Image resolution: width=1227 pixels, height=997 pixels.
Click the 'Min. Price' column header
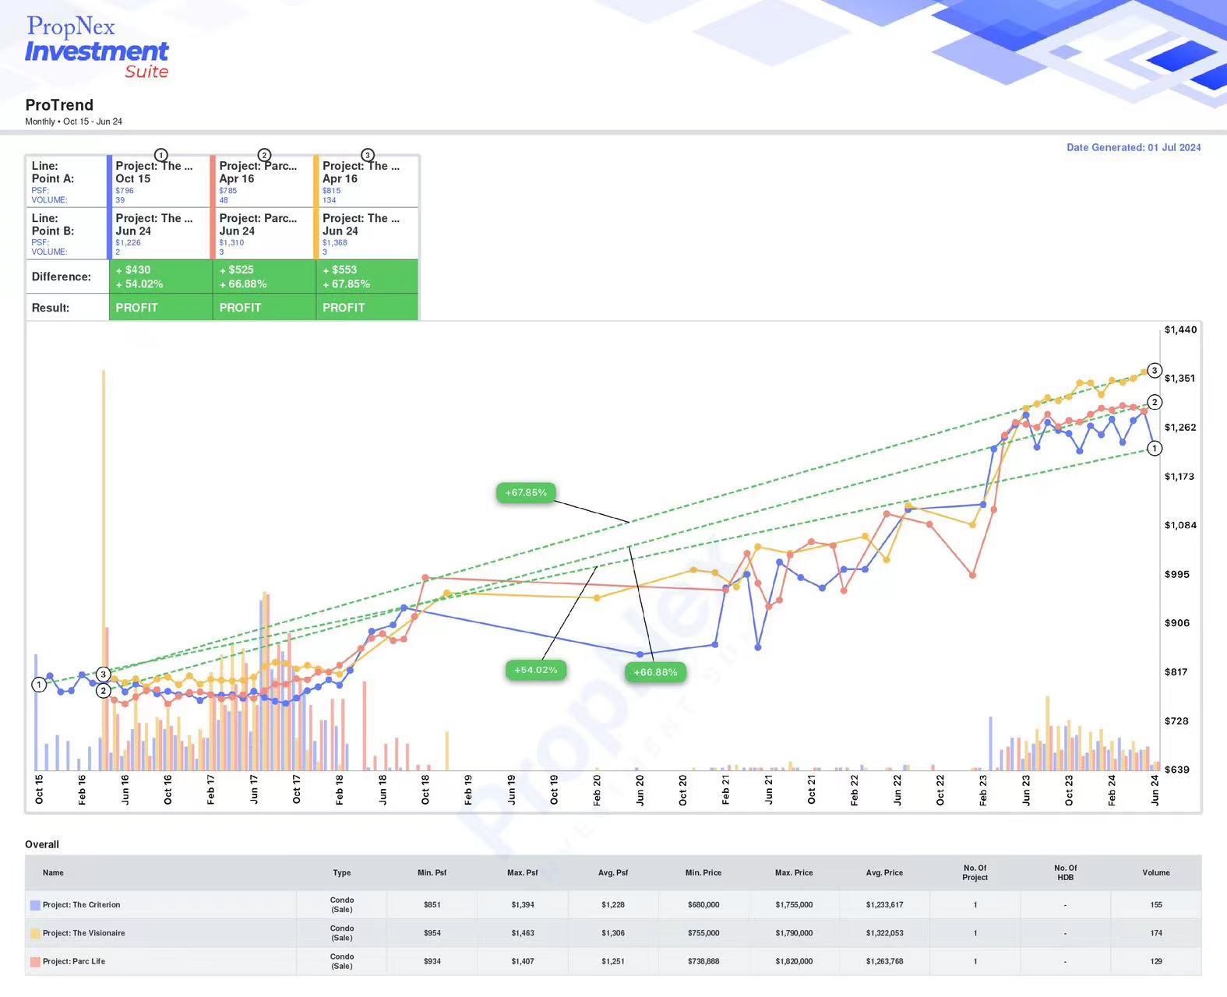pyautogui.click(x=703, y=872)
